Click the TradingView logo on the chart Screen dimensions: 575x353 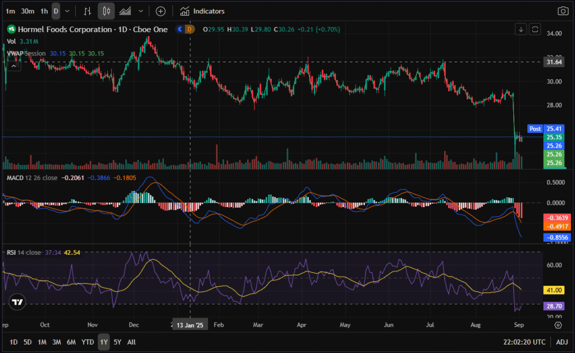pos(17,302)
